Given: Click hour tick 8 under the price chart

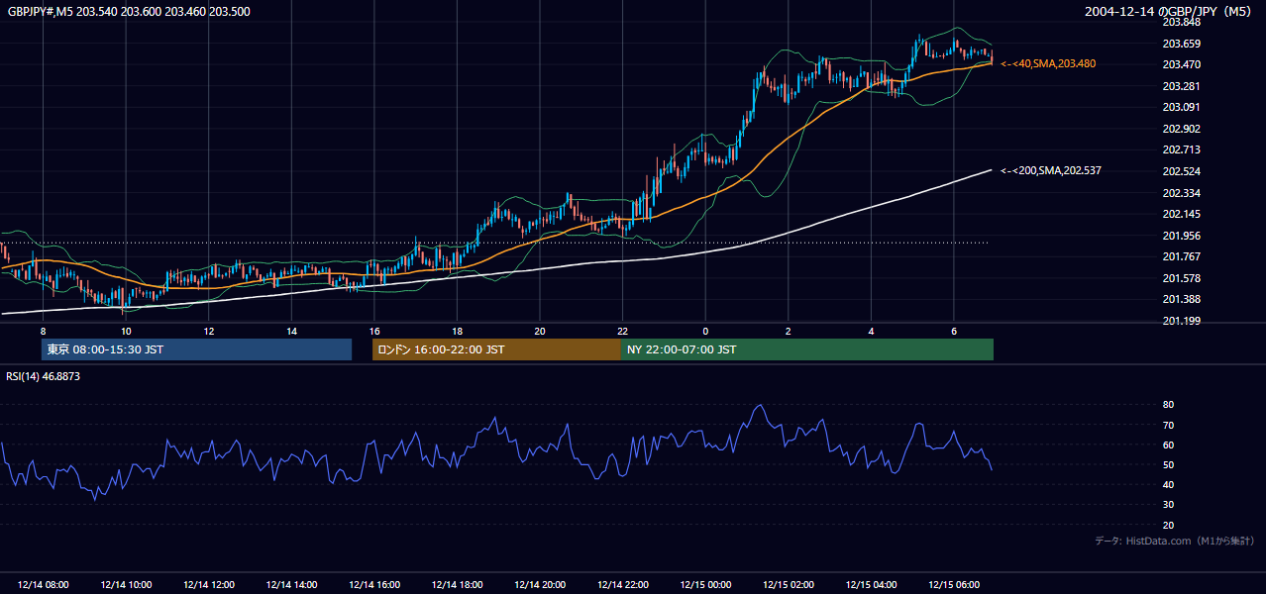Looking at the screenshot, I should 43,331.
